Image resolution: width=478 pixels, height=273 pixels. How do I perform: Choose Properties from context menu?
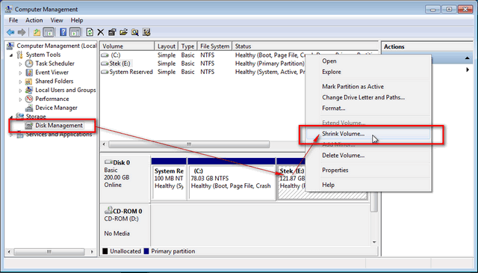368,170
